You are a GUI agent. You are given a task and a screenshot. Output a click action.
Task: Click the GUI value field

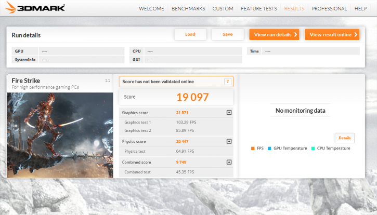click(193, 60)
